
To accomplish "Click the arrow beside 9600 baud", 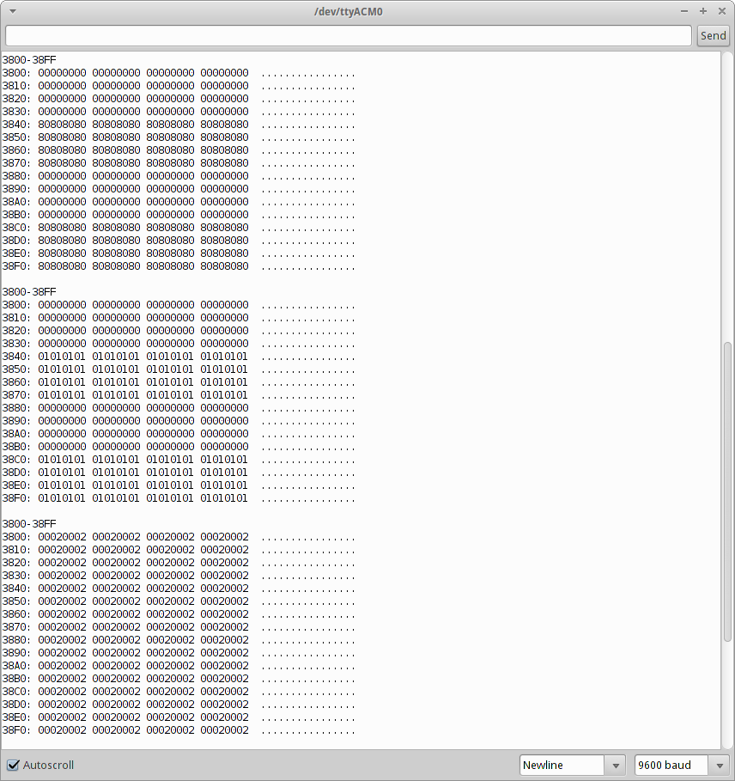I will [720, 765].
